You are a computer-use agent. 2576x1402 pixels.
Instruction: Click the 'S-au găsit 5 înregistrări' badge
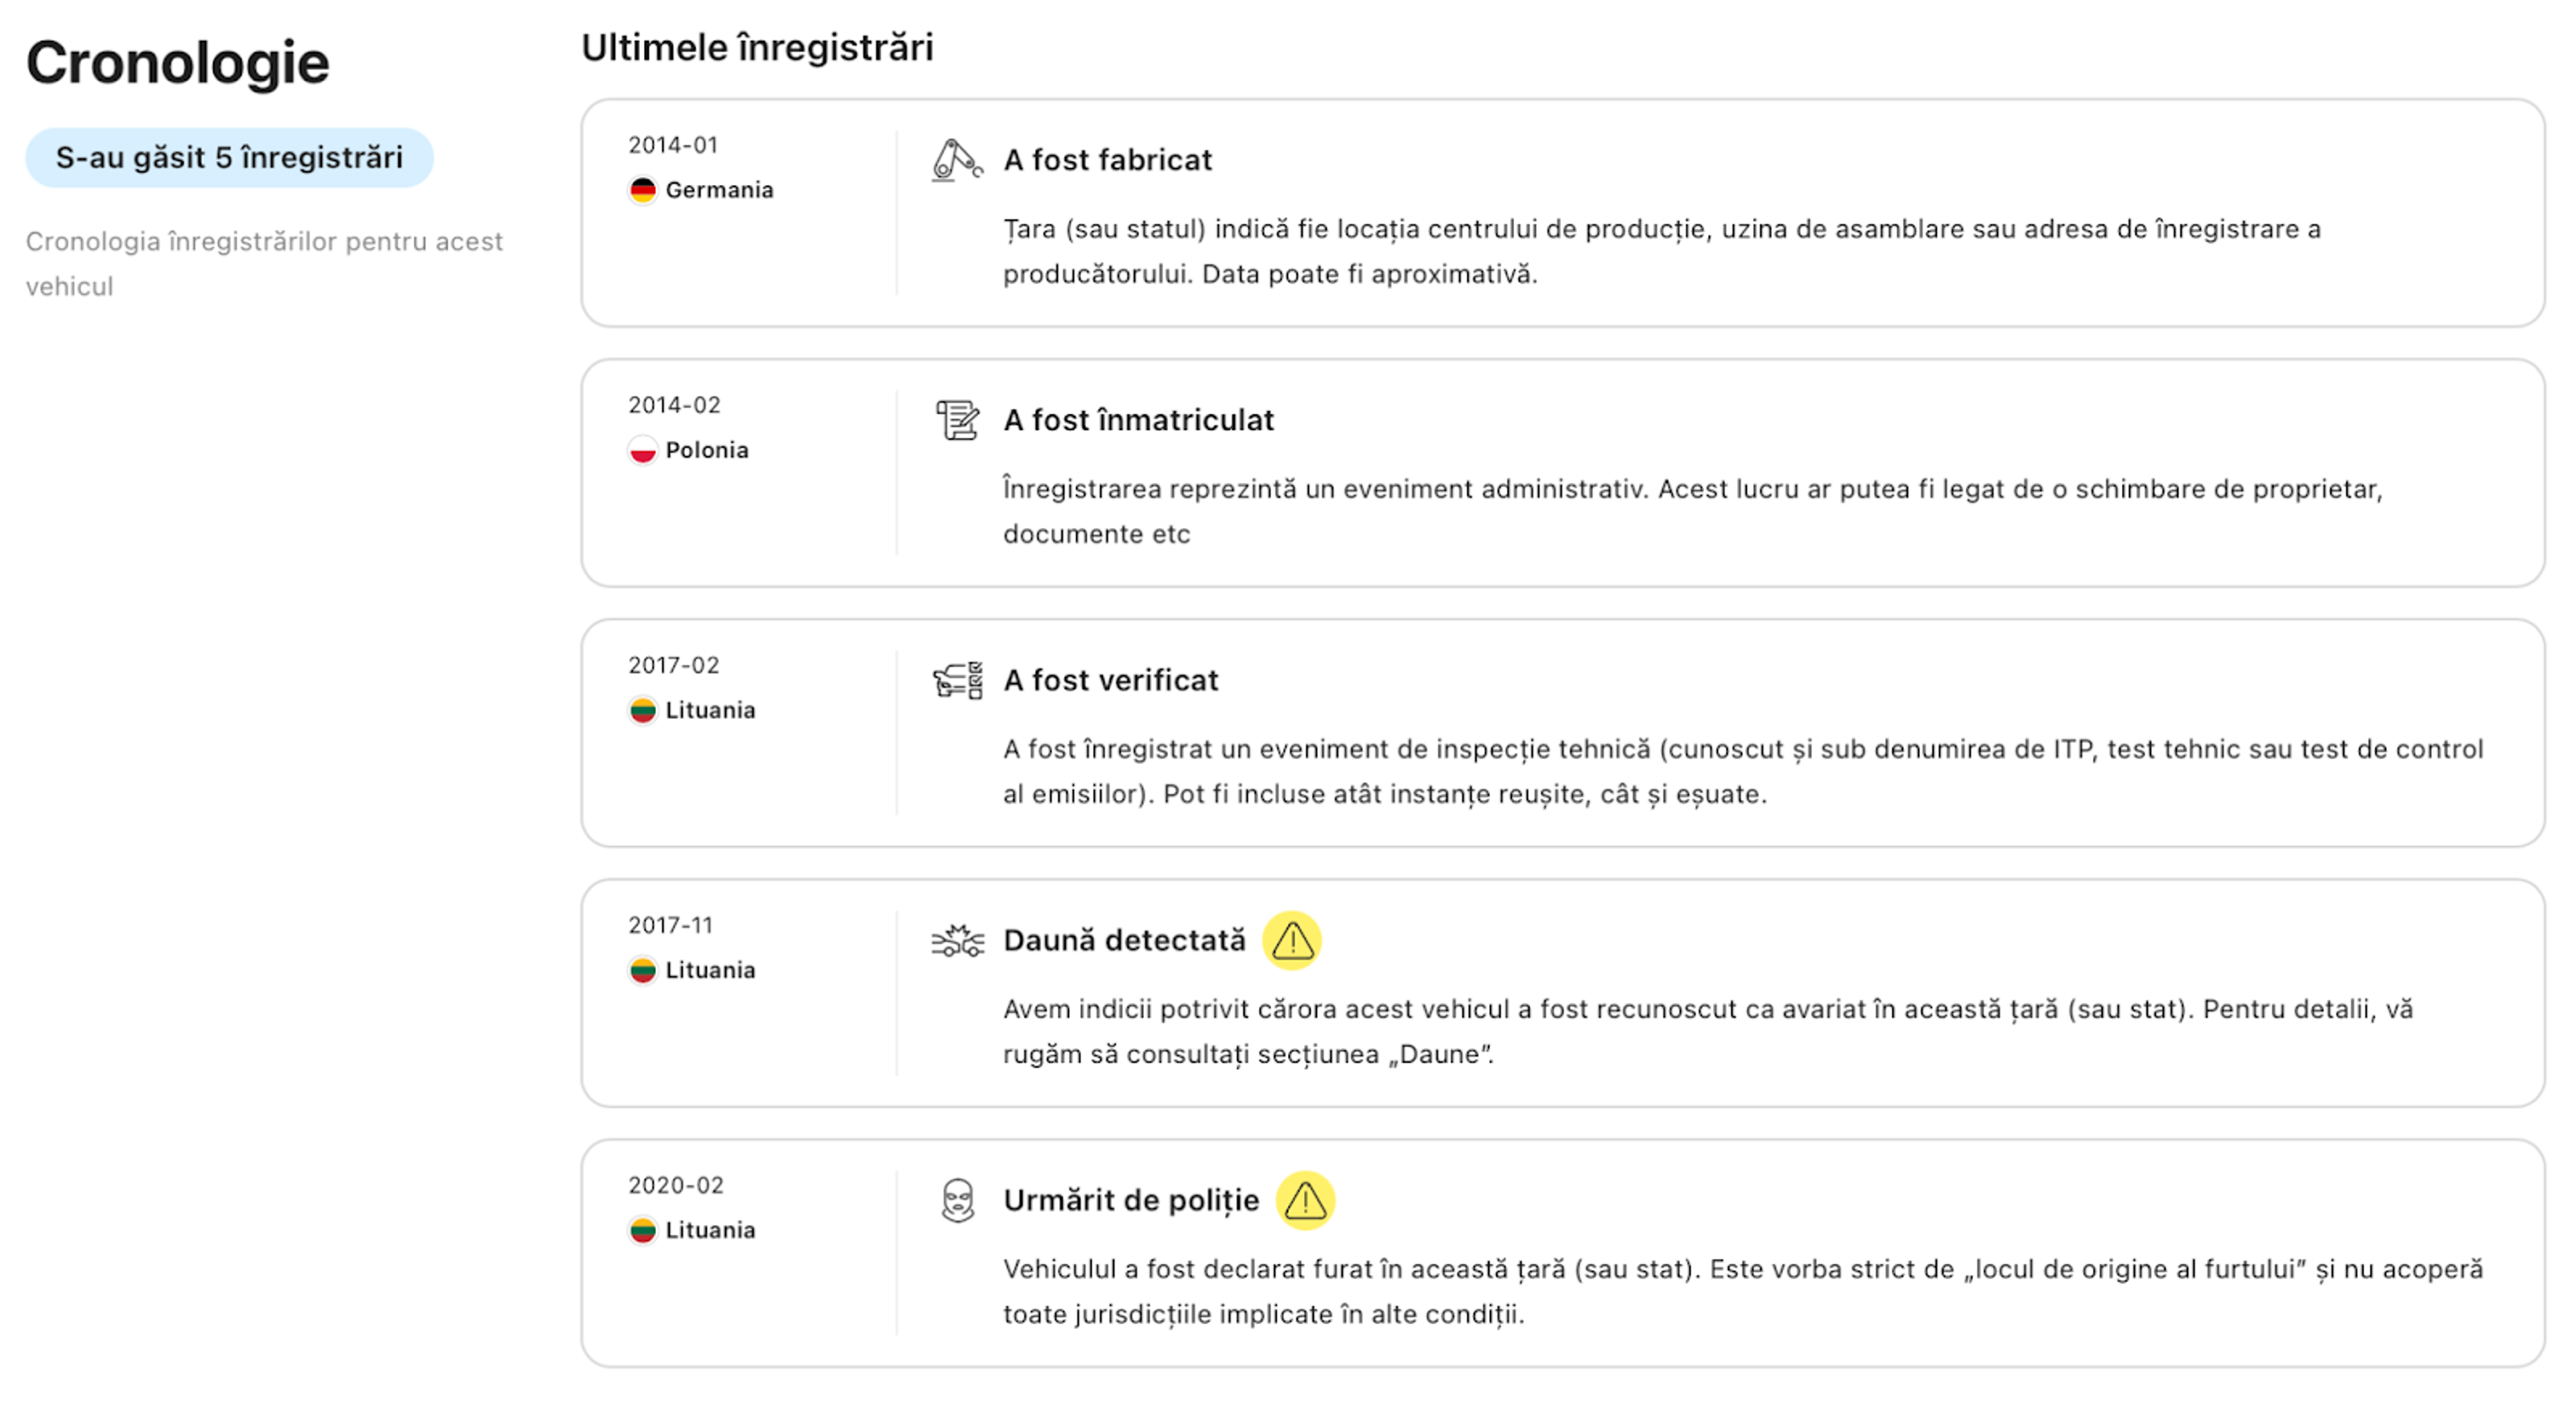click(229, 158)
